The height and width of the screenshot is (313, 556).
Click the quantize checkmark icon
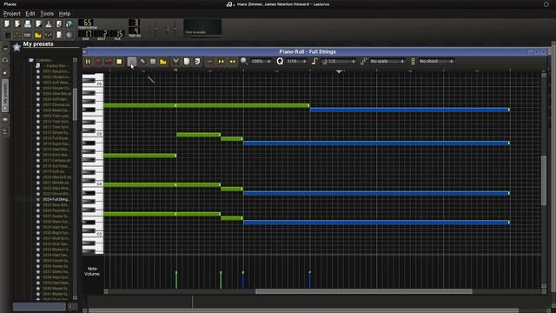click(175, 62)
